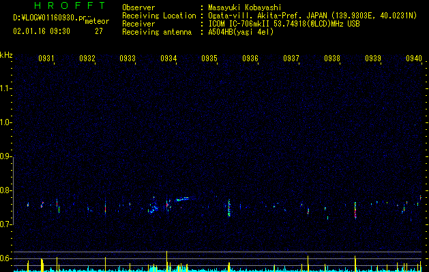
Task: Click the date stamp 02.01.16 09:30
Action: (42, 31)
